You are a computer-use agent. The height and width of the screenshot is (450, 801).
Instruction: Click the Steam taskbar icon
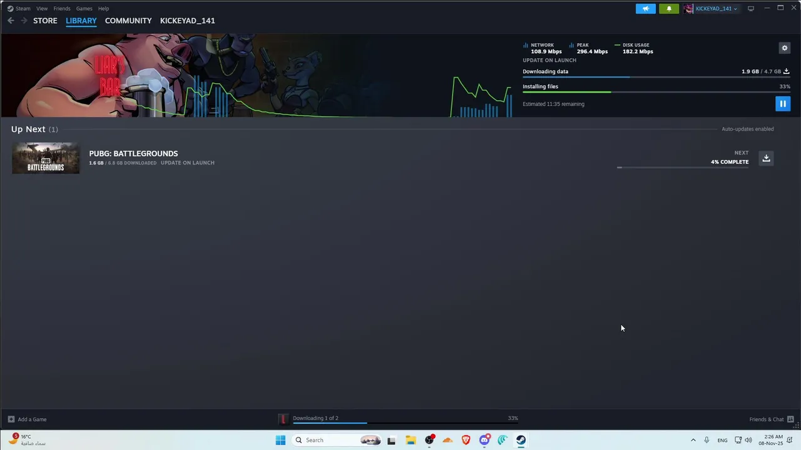coord(521,440)
